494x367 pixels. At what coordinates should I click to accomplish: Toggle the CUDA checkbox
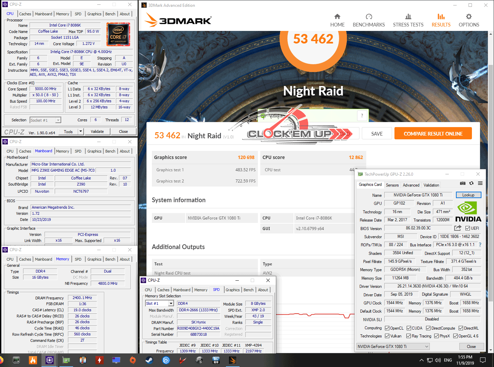(x=409, y=328)
